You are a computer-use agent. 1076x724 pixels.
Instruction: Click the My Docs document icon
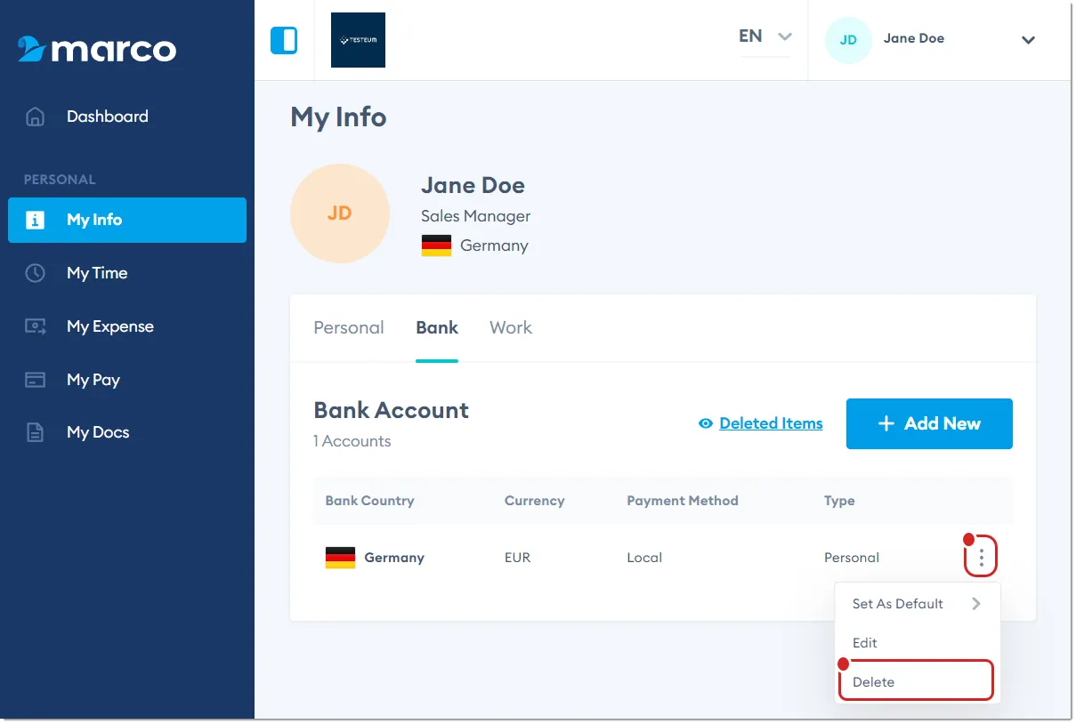click(35, 433)
